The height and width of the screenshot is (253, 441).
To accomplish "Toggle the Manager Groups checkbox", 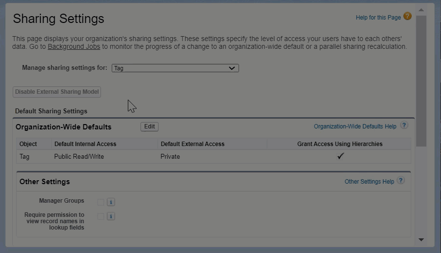I will coord(100,202).
